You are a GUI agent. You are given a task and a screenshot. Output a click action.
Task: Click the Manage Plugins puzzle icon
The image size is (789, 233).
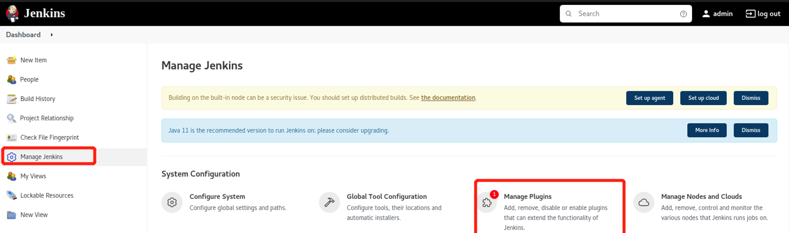pyautogui.click(x=487, y=202)
